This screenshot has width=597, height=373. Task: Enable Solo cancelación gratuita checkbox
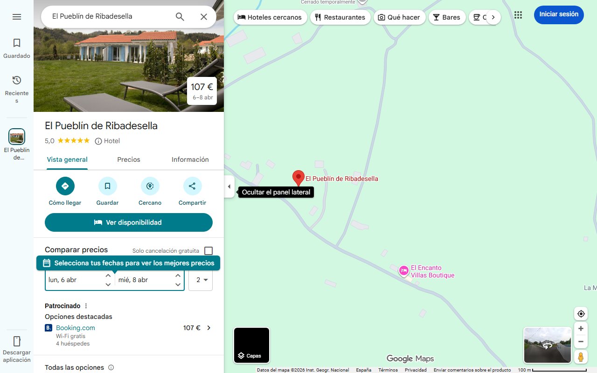click(x=208, y=251)
